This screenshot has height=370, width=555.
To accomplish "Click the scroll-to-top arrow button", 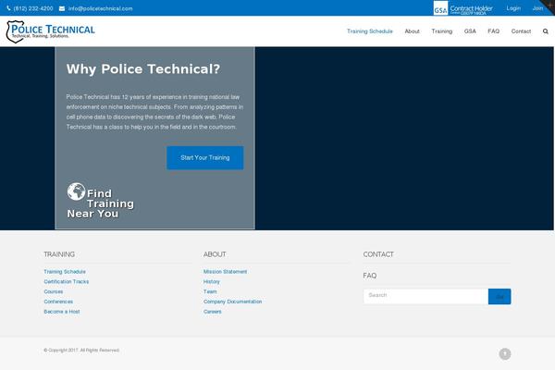I will [x=505, y=353].
